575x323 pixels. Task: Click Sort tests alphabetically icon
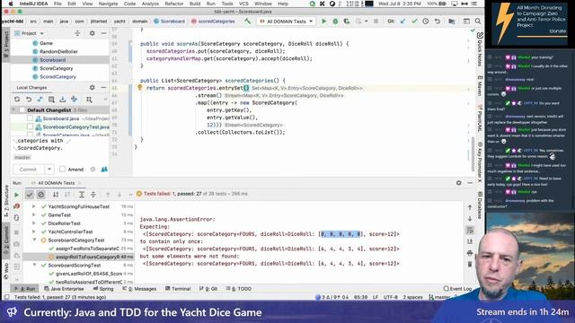pos(56,195)
